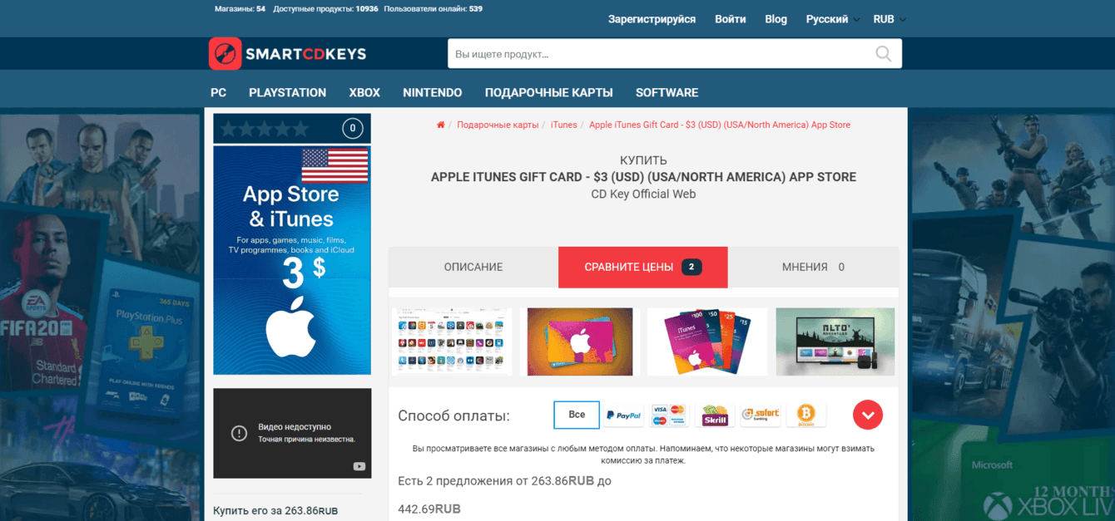
Task: Filter by PayPal payment method
Action: [x=623, y=415]
